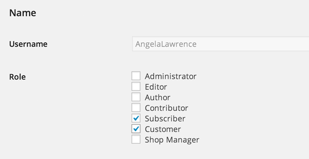Click the Contributor label text
Image resolution: width=309 pixels, height=159 pixels.
166,108
